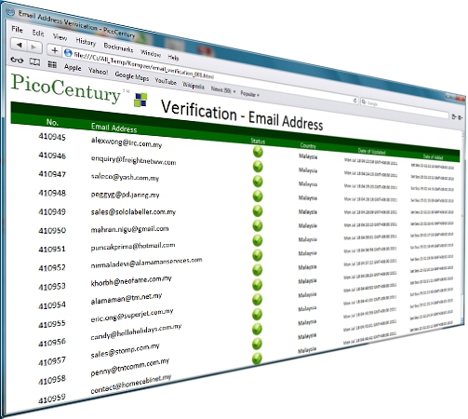Click the green check status for 410950
468x419 pixels.
click(258, 225)
